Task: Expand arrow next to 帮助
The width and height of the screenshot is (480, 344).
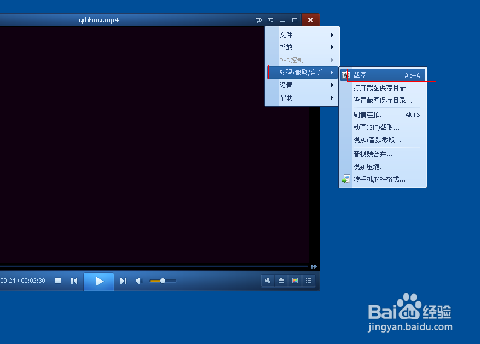Action: pyautogui.click(x=332, y=98)
